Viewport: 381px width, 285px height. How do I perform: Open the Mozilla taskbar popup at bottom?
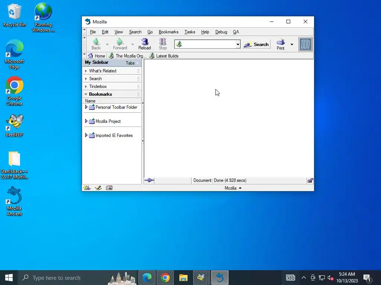point(233,188)
